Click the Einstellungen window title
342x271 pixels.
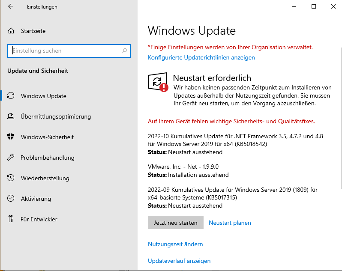point(42,7)
